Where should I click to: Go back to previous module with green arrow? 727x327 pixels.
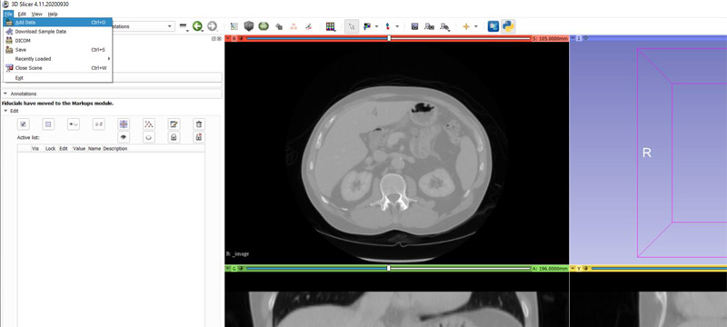pos(197,26)
